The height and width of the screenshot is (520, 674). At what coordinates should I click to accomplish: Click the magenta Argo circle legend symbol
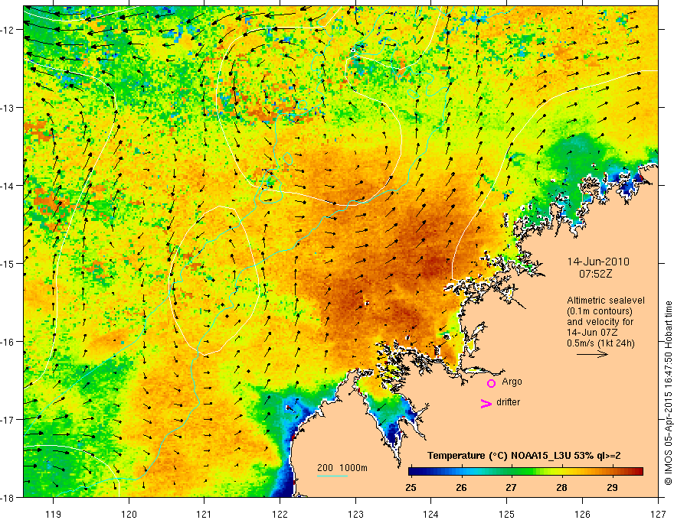coord(491,383)
